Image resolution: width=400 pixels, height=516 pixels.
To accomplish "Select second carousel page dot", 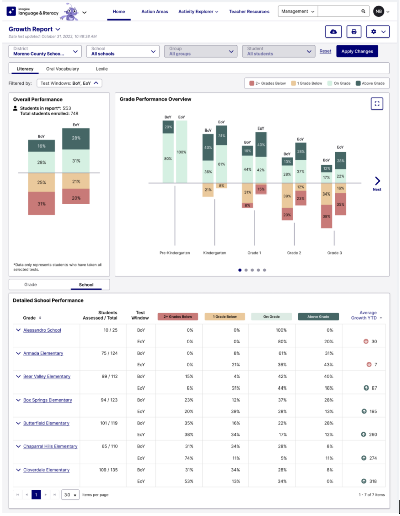I will pyautogui.click(x=245, y=270).
